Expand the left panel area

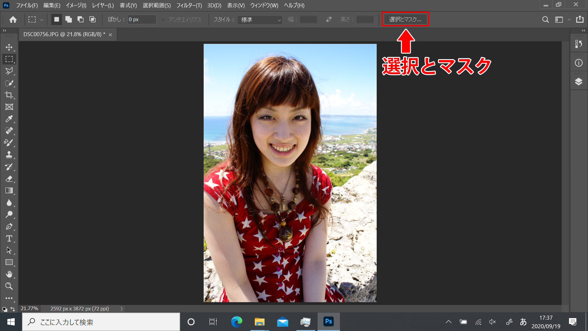(4, 30)
